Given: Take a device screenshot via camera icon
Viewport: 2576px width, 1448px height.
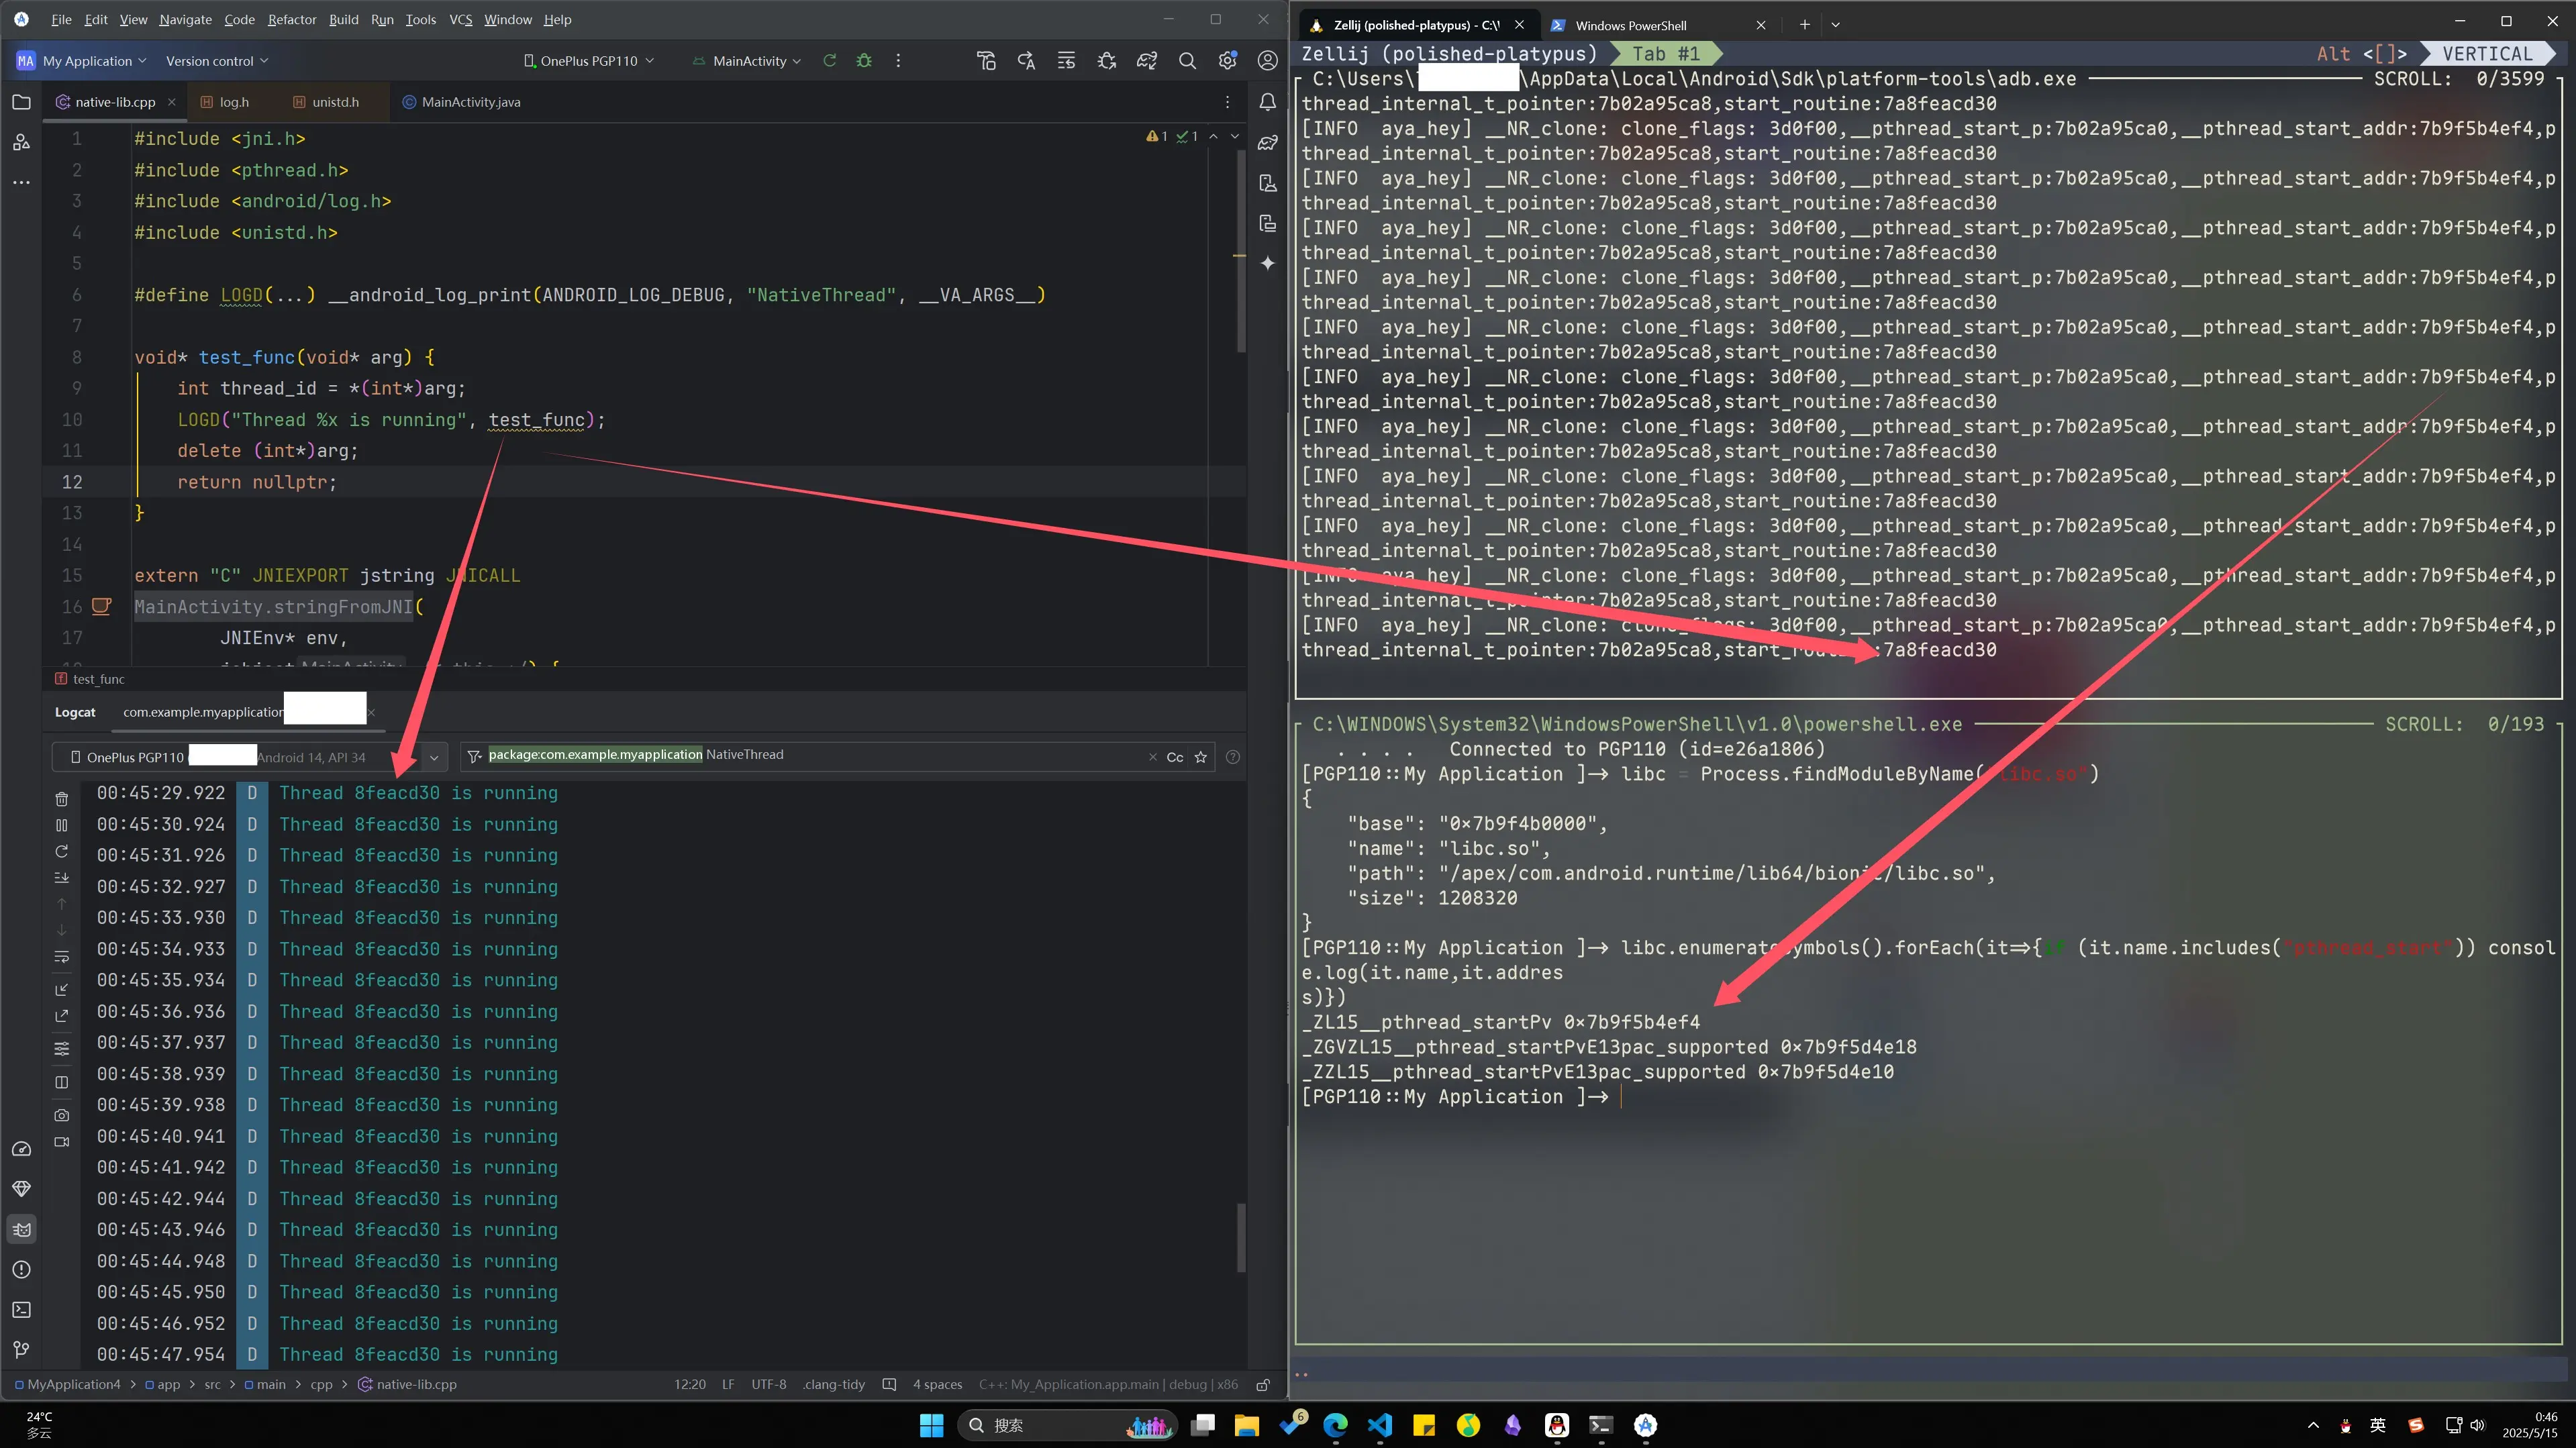Looking at the screenshot, I should coord(61,1115).
